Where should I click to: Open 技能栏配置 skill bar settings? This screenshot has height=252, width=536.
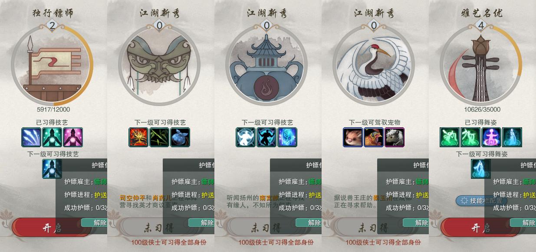point(480,201)
